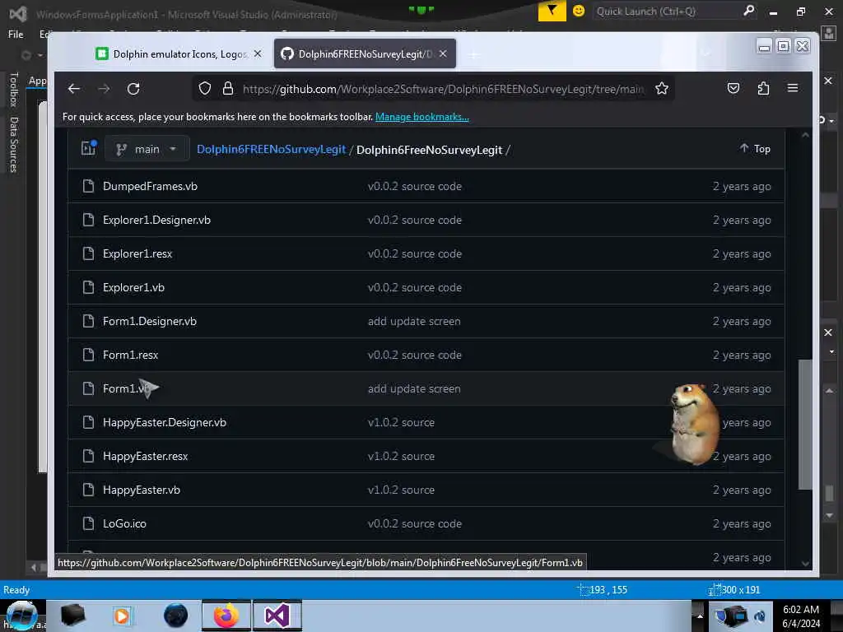Go forward with the Firefox arrow
This screenshot has height=632, width=843.
(104, 89)
